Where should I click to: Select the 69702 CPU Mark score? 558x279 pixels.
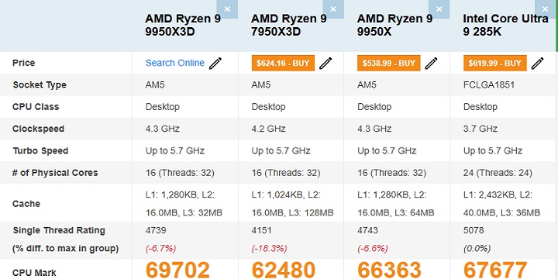pyautogui.click(x=177, y=270)
